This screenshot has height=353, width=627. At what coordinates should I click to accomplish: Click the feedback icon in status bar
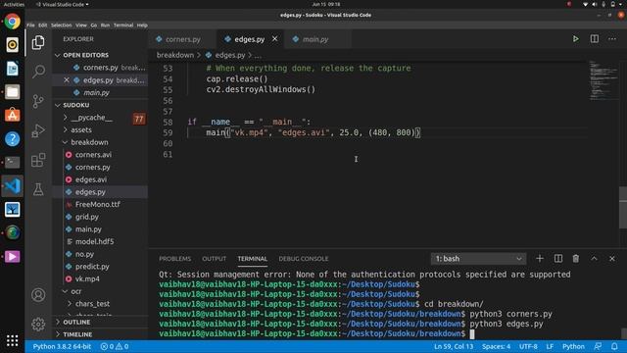tap(598, 346)
